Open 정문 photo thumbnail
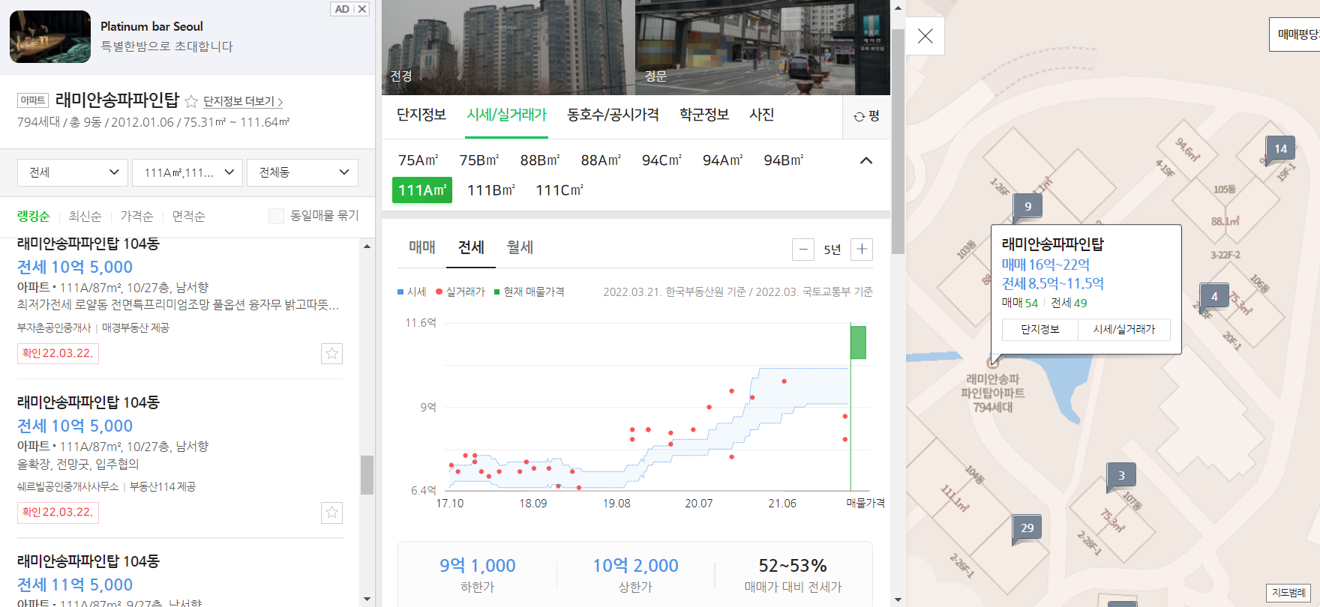 coord(763,47)
